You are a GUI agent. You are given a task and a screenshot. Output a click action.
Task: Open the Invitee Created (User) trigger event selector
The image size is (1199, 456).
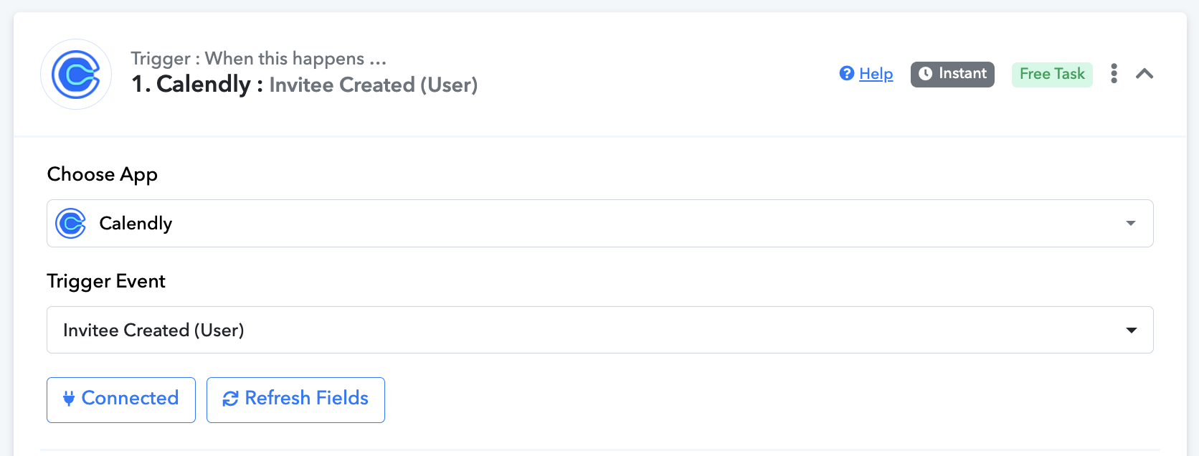tap(574, 331)
